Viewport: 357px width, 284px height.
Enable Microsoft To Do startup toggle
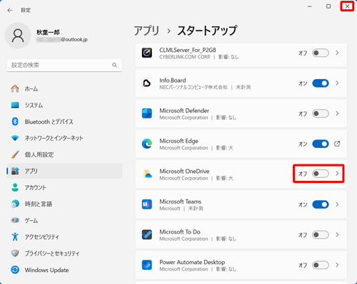[321, 235]
